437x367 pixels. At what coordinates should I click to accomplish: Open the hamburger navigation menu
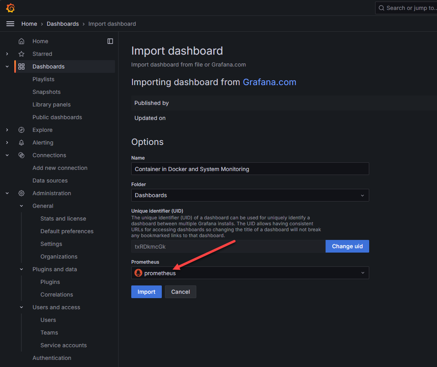click(10, 24)
